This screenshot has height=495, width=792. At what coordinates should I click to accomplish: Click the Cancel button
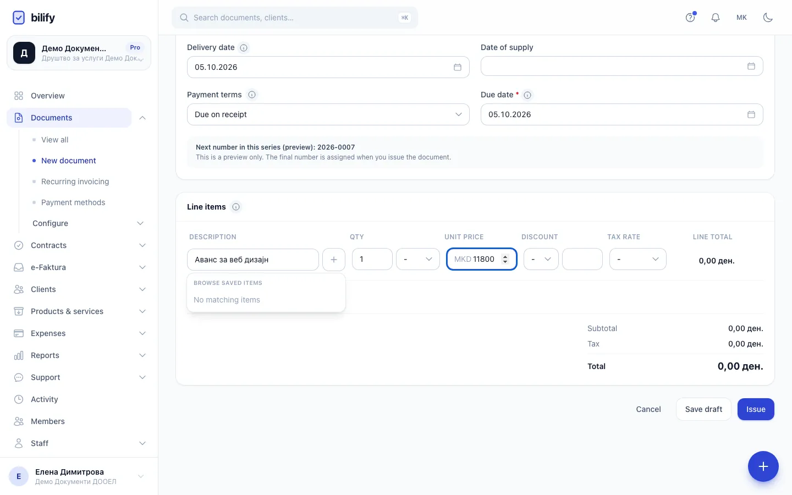tap(648, 409)
